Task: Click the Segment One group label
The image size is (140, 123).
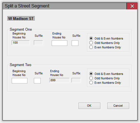Action: 21,29
